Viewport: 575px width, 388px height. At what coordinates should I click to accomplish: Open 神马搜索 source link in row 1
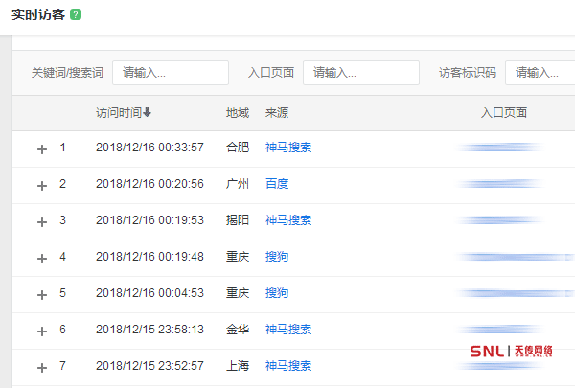[288, 148]
